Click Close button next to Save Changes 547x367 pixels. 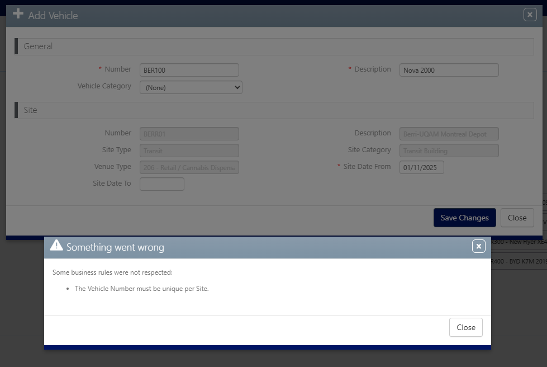tap(517, 218)
